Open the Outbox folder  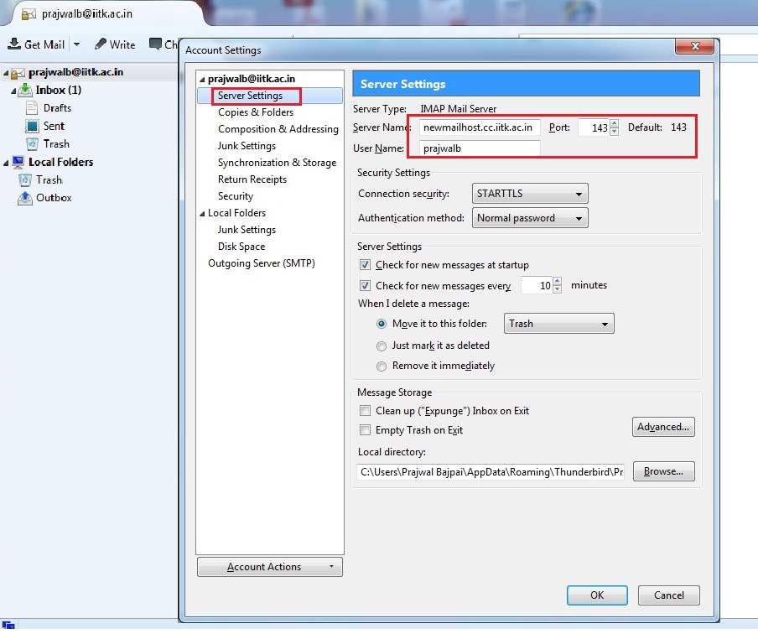(54, 198)
